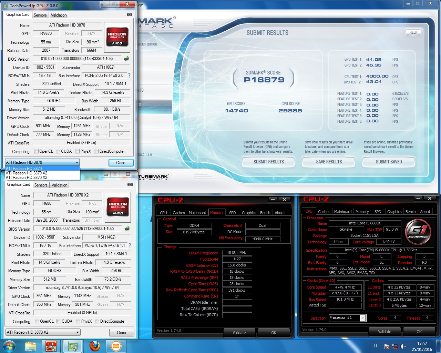Screen dimensions: 441x353
Task: Click the HELP button in 3DMark
Action: click(413, 32)
